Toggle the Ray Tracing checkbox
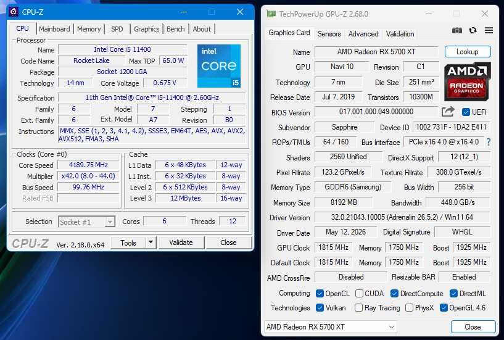This screenshot has width=504, height=340. click(x=358, y=308)
